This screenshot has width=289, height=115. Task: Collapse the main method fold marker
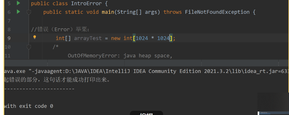point(29,12)
